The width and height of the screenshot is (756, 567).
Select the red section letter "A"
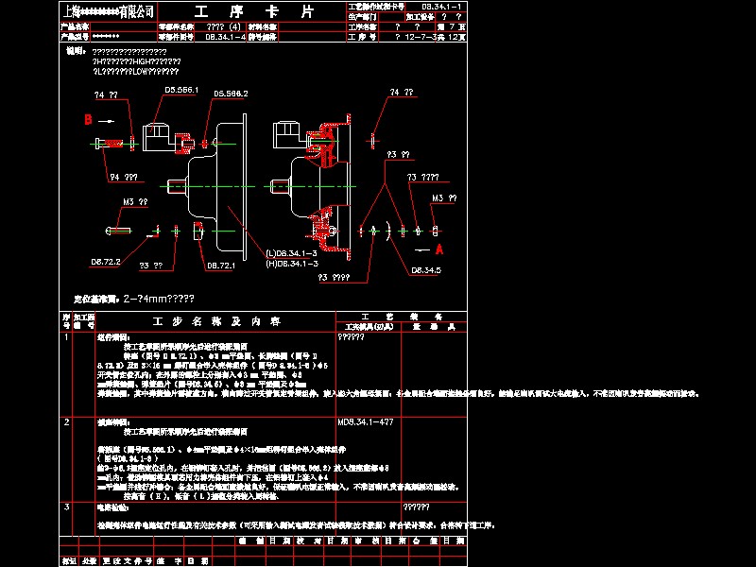point(439,249)
